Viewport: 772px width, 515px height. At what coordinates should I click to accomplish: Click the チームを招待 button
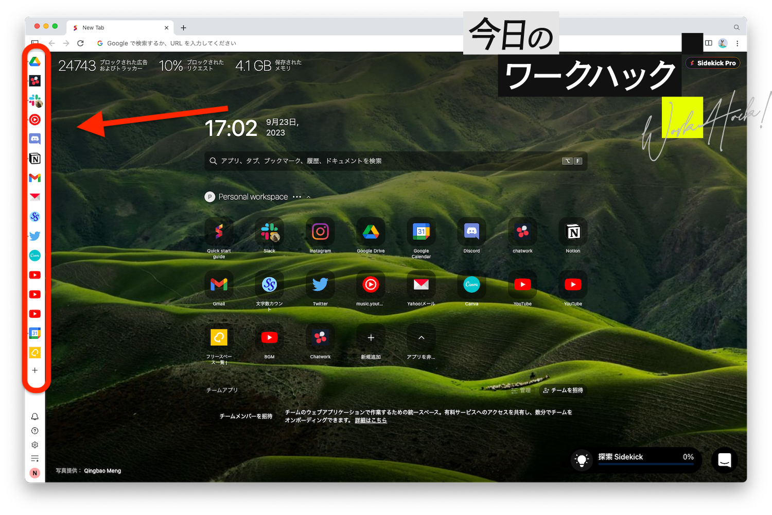[564, 390]
